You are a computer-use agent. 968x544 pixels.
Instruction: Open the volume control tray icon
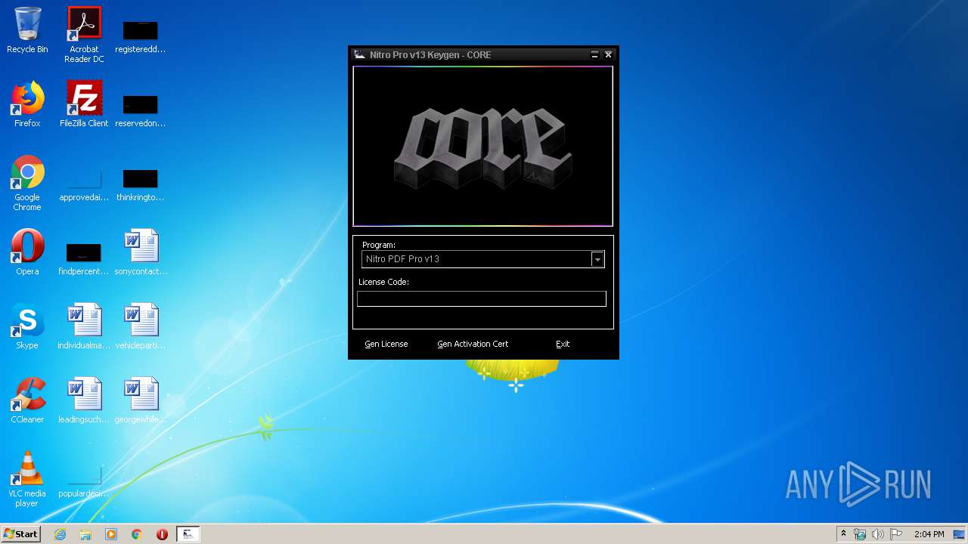pyautogui.click(x=878, y=534)
